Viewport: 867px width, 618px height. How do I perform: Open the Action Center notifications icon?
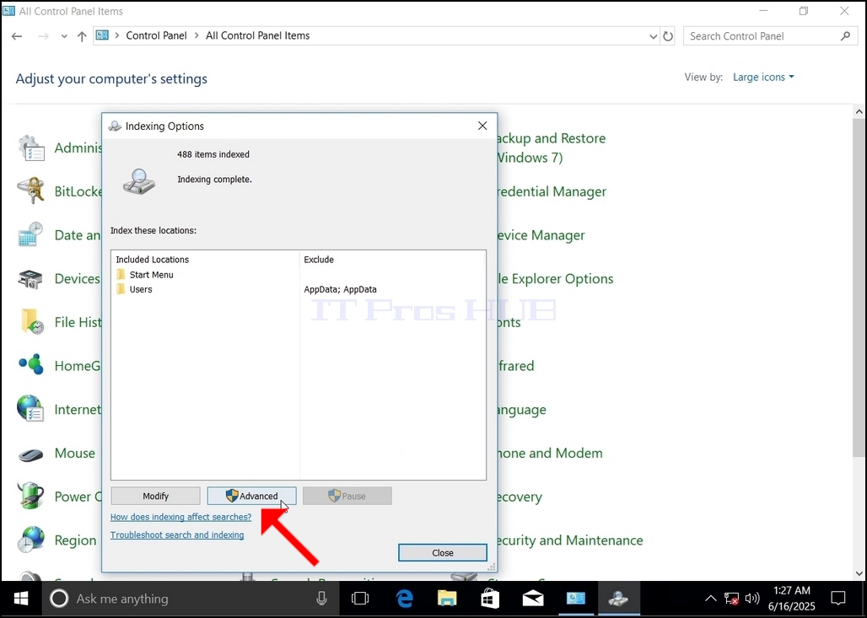pyautogui.click(x=838, y=599)
